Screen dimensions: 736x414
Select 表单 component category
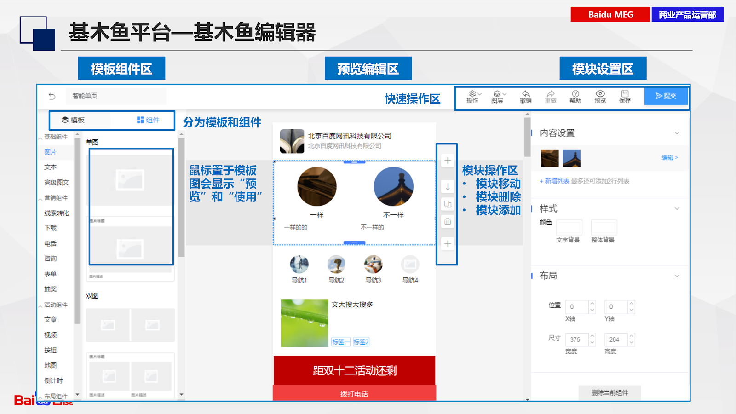click(x=51, y=274)
